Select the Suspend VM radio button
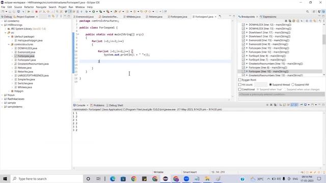The image size is (326, 183). [293, 85]
